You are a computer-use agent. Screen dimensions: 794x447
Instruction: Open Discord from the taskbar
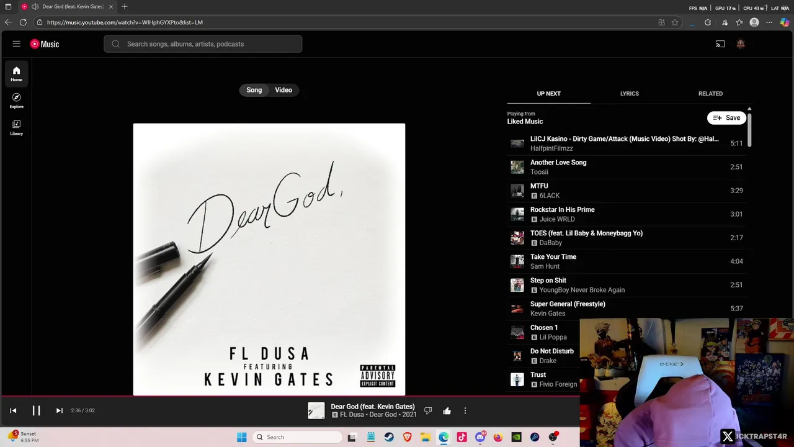(x=480, y=437)
